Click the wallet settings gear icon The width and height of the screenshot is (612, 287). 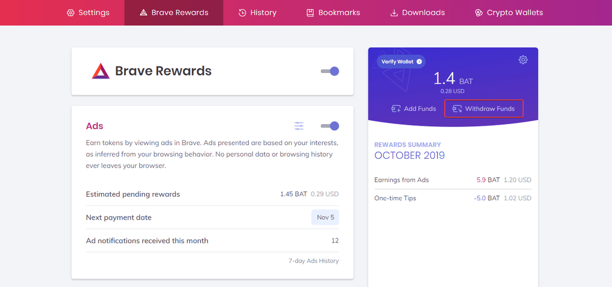[523, 60]
